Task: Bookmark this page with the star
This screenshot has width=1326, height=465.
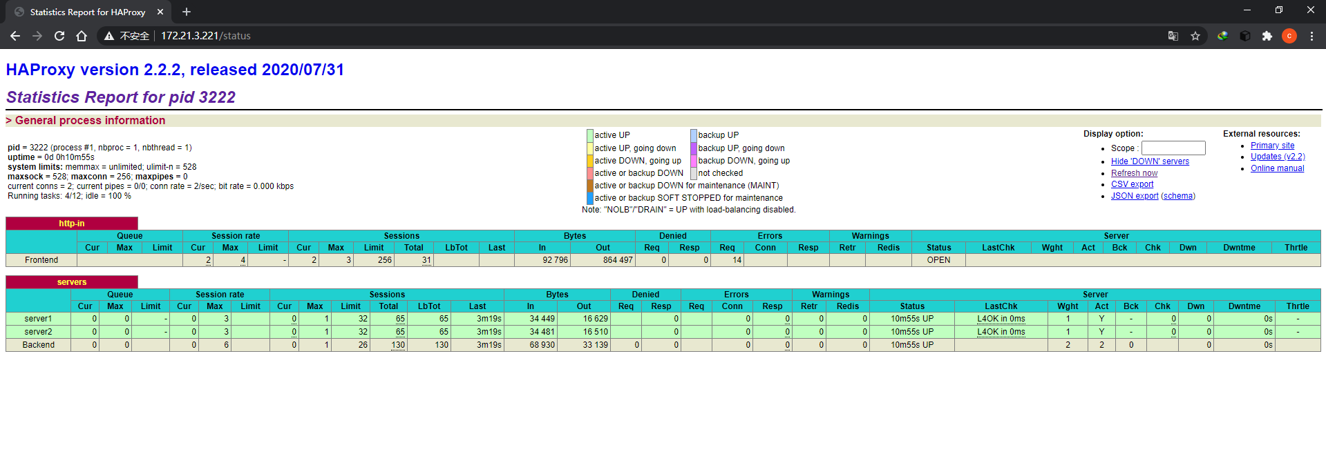Action: pos(1195,36)
